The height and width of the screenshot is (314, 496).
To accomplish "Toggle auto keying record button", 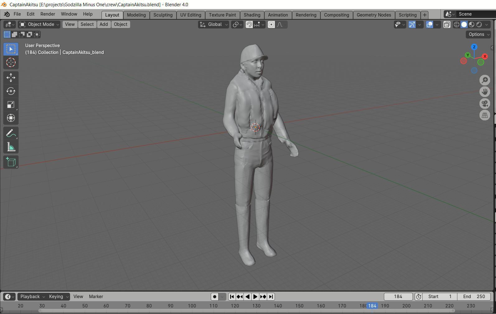I will [x=215, y=297].
